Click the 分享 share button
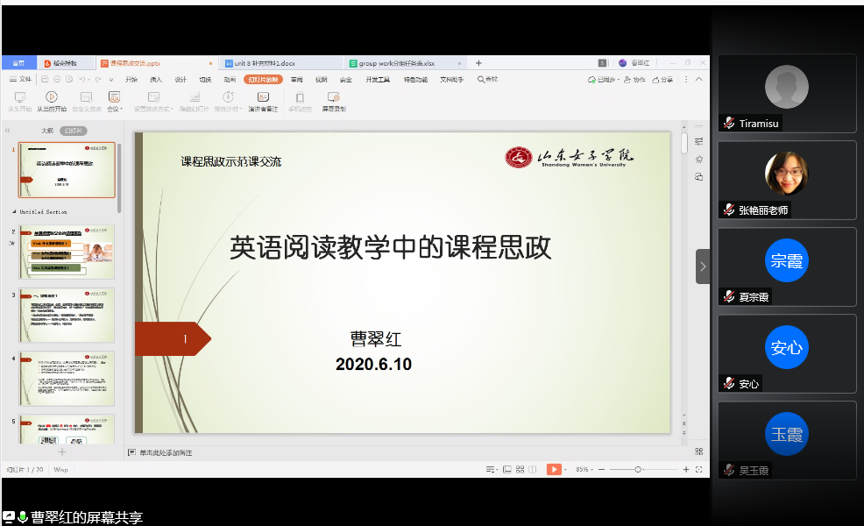The image size is (864, 526). coord(662,79)
